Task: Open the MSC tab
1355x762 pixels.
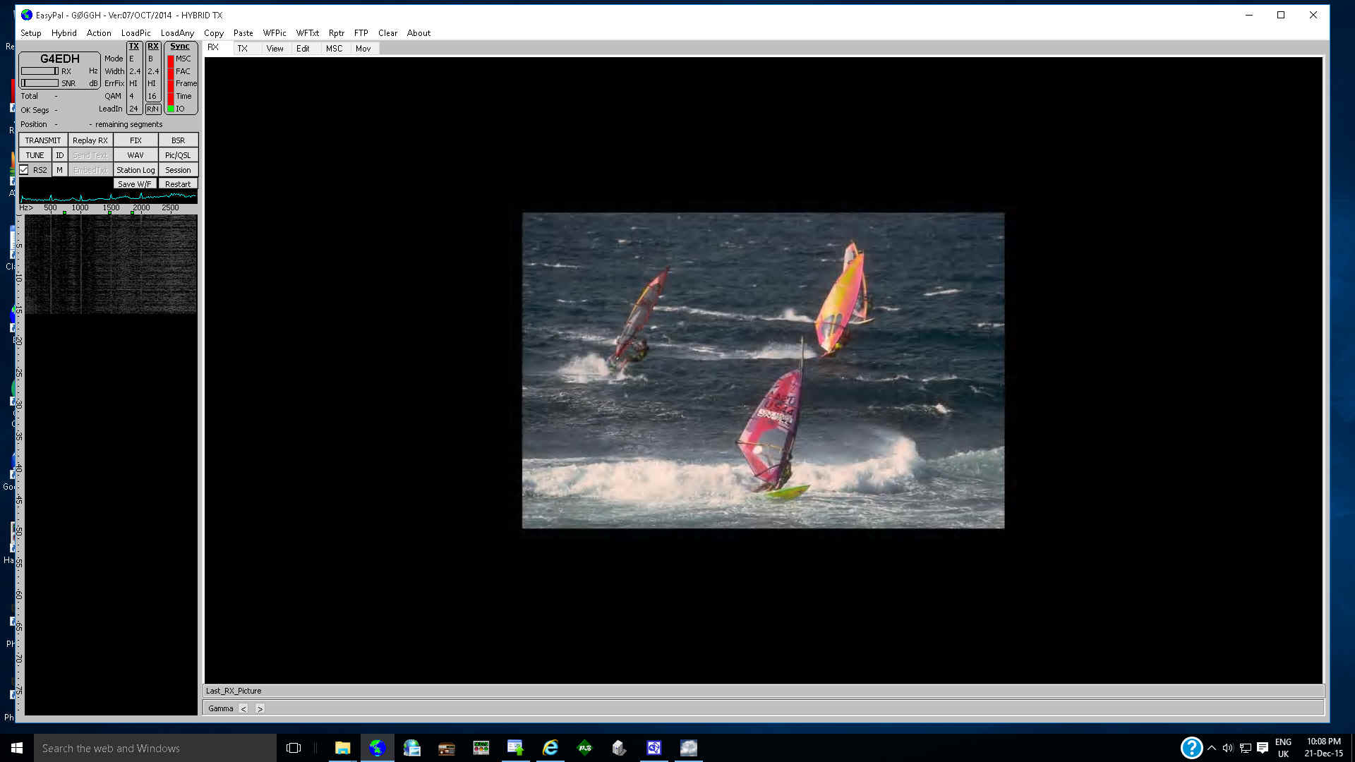Action: tap(334, 49)
